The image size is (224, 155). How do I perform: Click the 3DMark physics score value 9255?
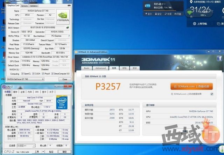click(112, 114)
